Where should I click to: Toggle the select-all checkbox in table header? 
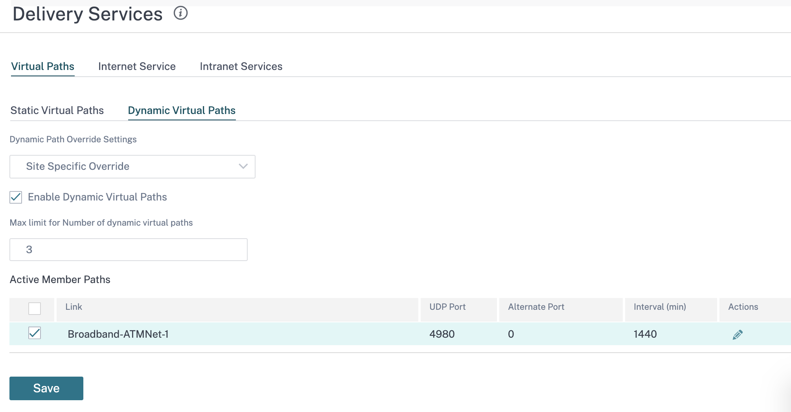[35, 308]
